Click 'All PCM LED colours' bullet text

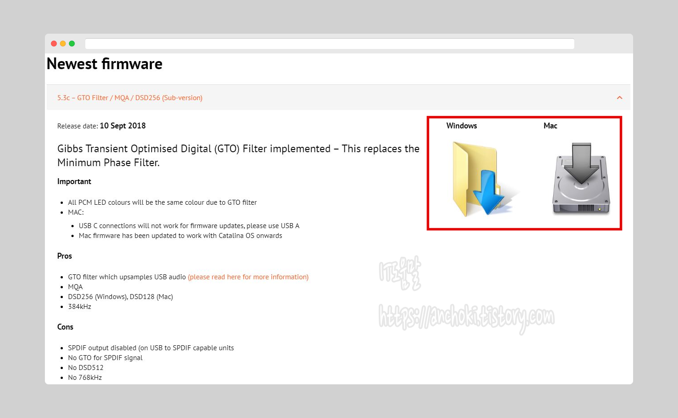163,202
